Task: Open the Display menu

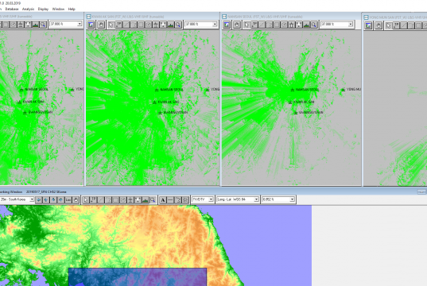Action: (43, 9)
